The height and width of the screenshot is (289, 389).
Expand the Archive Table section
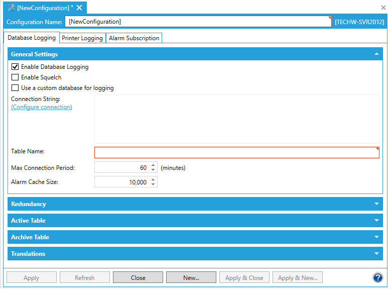tap(376, 237)
